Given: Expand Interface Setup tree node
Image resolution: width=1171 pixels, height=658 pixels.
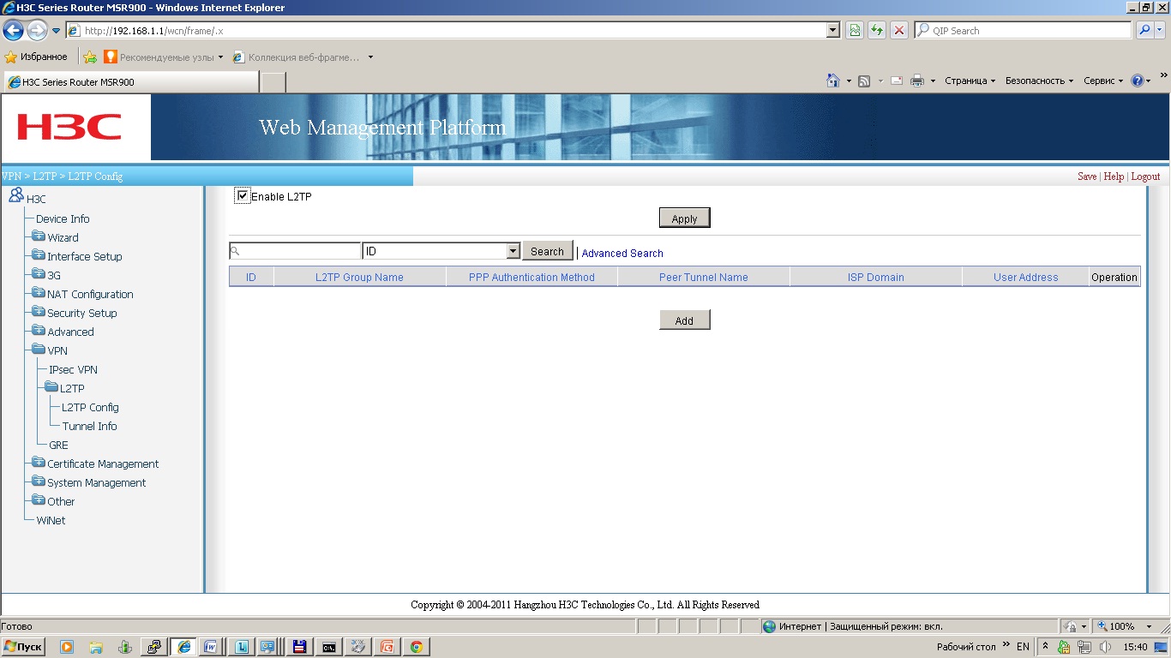Looking at the screenshot, I should click(x=39, y=255).
